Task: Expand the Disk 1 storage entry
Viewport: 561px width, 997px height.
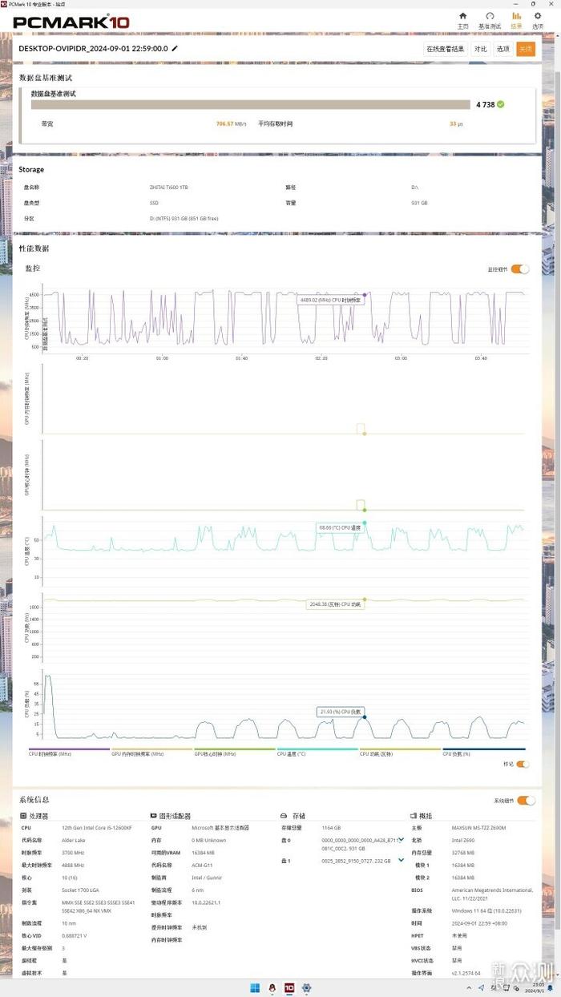Action: click(401, 860)
